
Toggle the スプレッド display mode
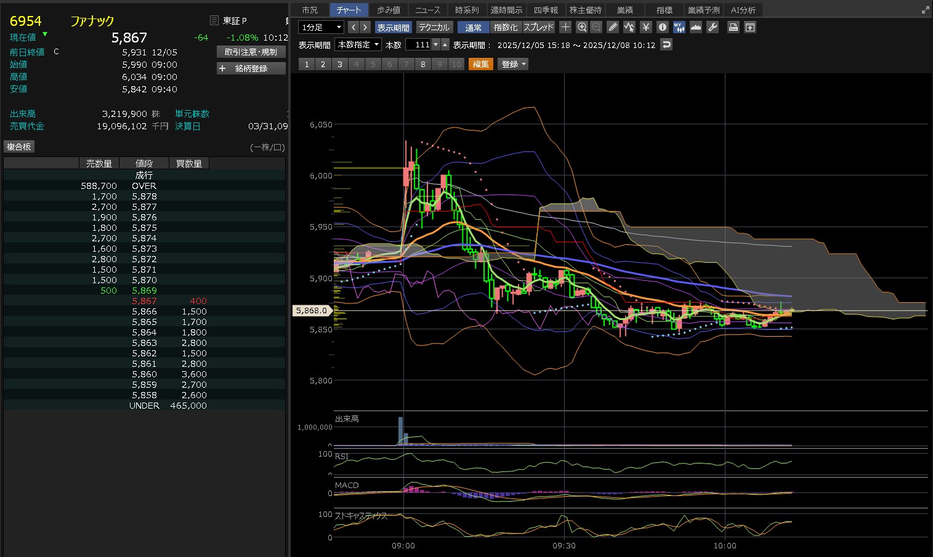(539, 27)
